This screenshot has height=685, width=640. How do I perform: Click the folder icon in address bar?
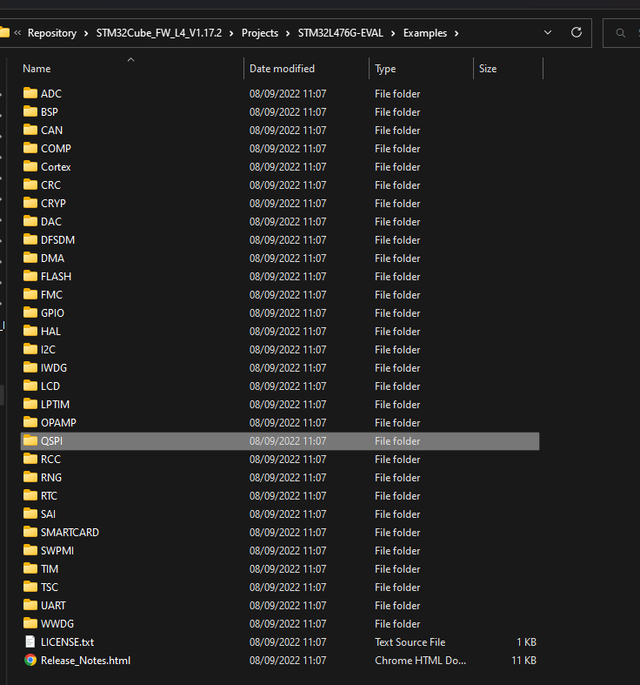coord(5,32)
